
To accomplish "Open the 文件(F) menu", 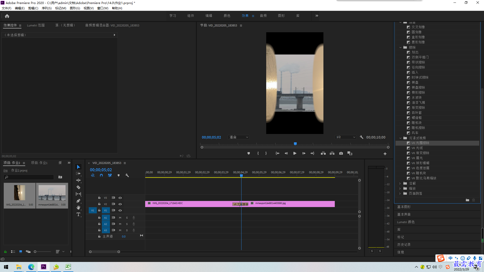I will click(7, 8).
